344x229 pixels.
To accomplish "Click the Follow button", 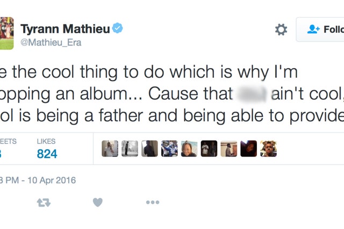I will (x=320, y=29).
